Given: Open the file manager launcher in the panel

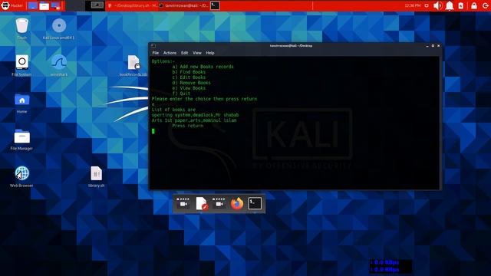Looking at the screenshot, I should [x=44, y=5].
